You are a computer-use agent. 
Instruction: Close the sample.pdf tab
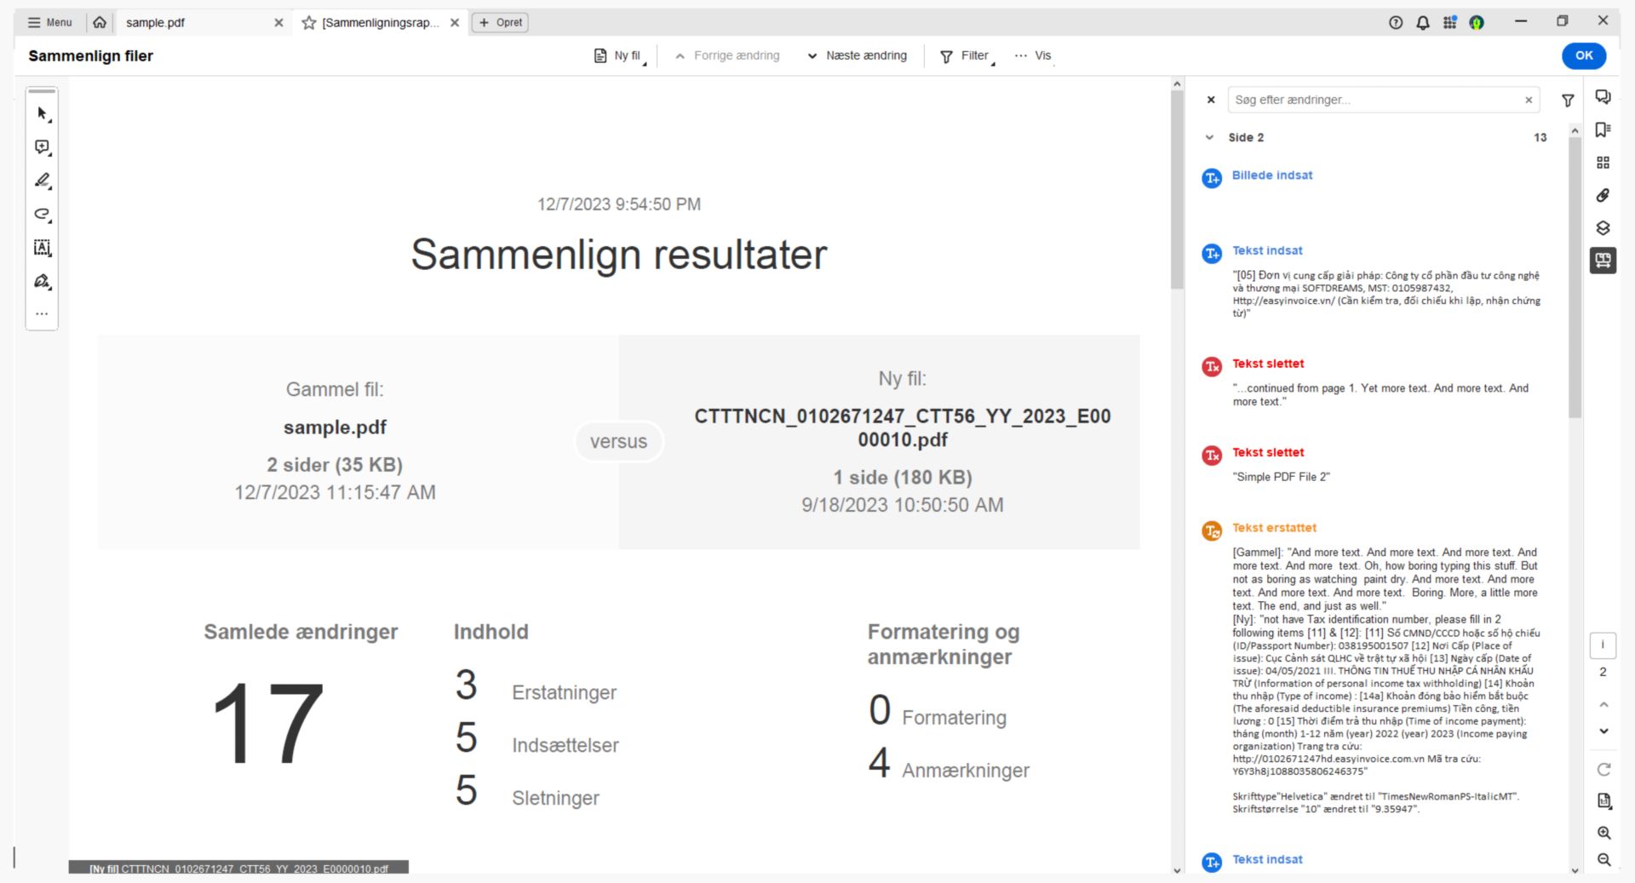pos(278,23)
